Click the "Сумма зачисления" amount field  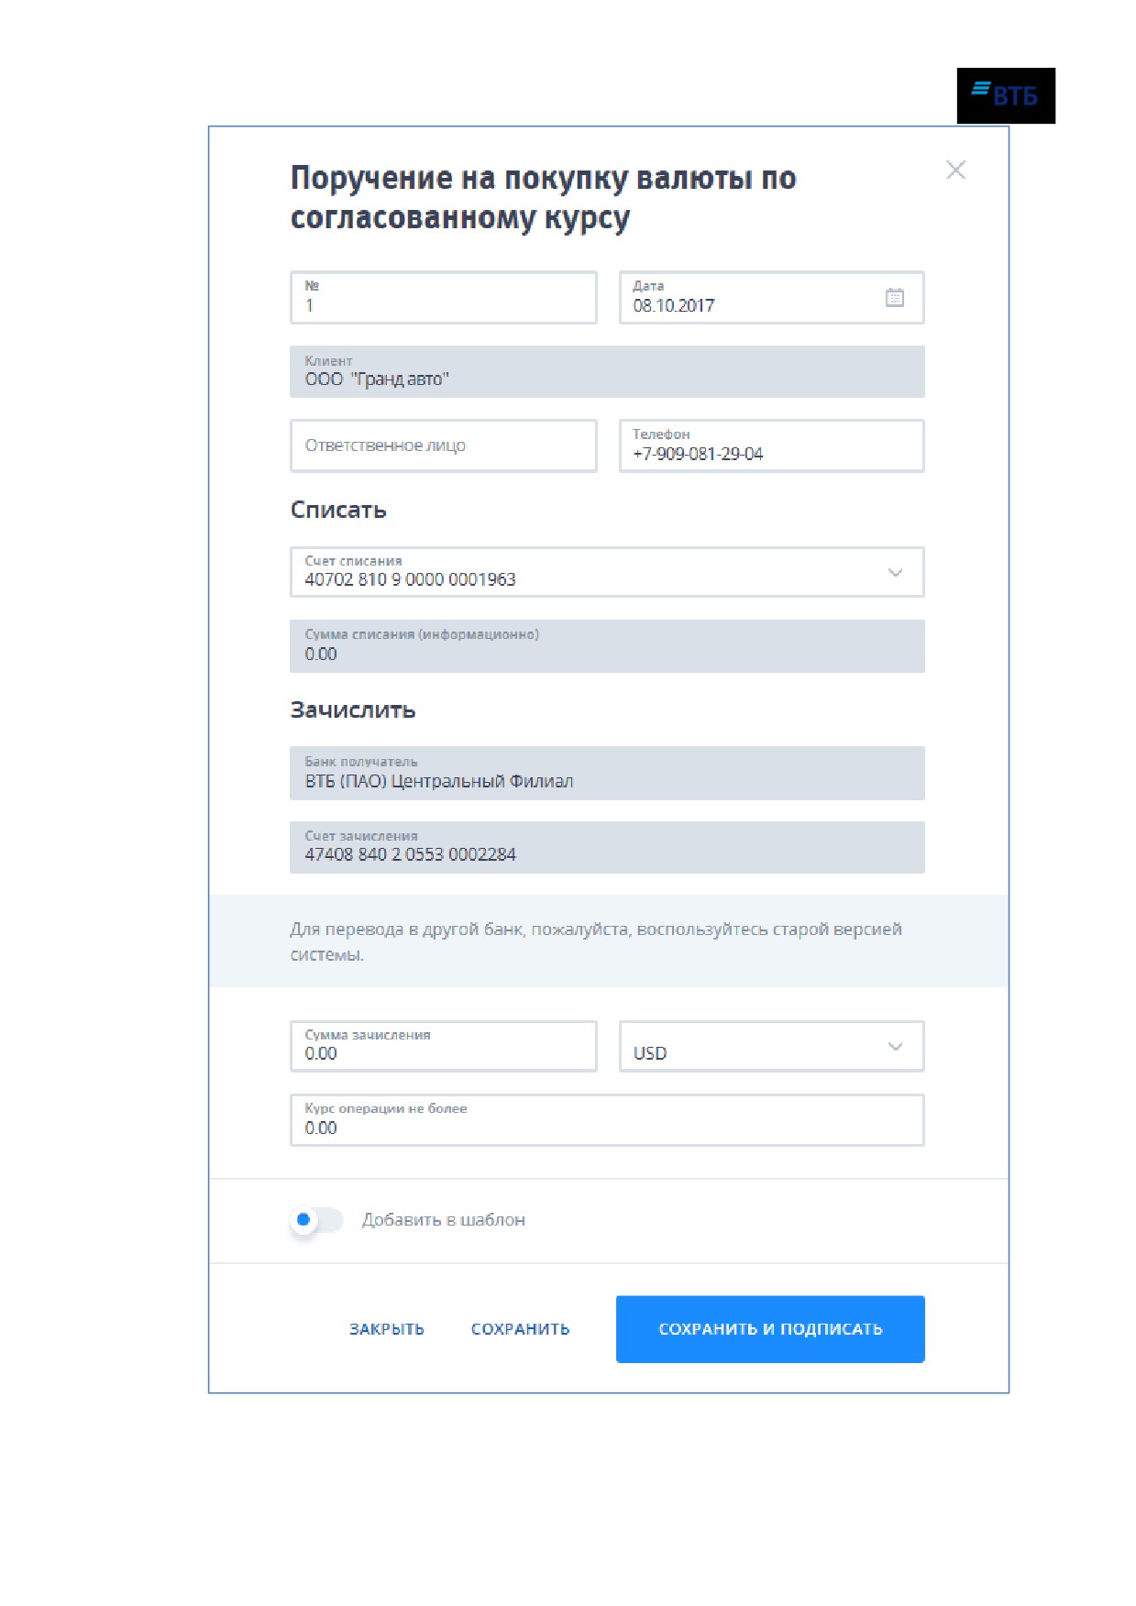click(x=443, y=1046)
